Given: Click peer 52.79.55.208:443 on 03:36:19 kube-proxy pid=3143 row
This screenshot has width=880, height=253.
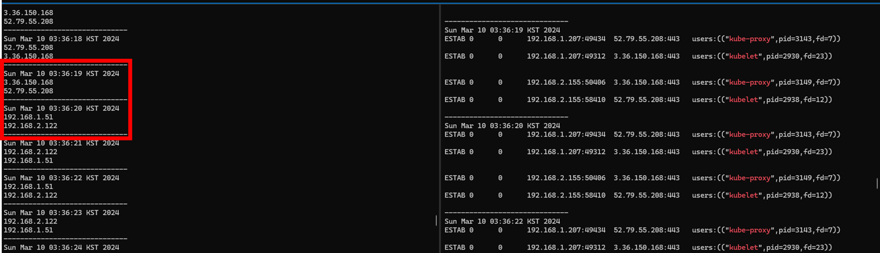Looking at the screenshot, I should pyautogui.click(x=647, y=39).
